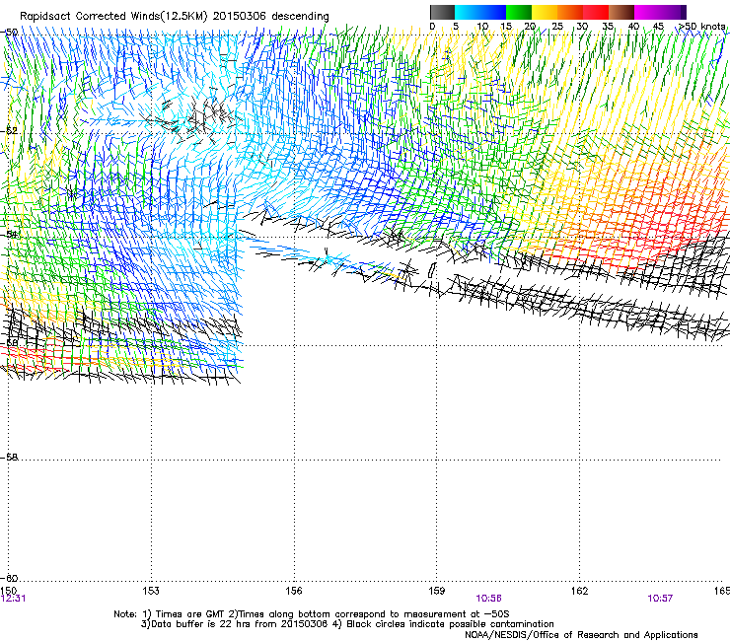Click the '159' longitude label
Image resolution: width=730 pixels, height=641 pixels.
pos(437,591)
